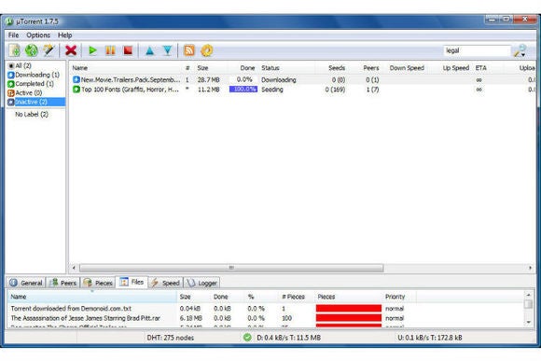Move torrent up the queue arrow

coord(150,51)
